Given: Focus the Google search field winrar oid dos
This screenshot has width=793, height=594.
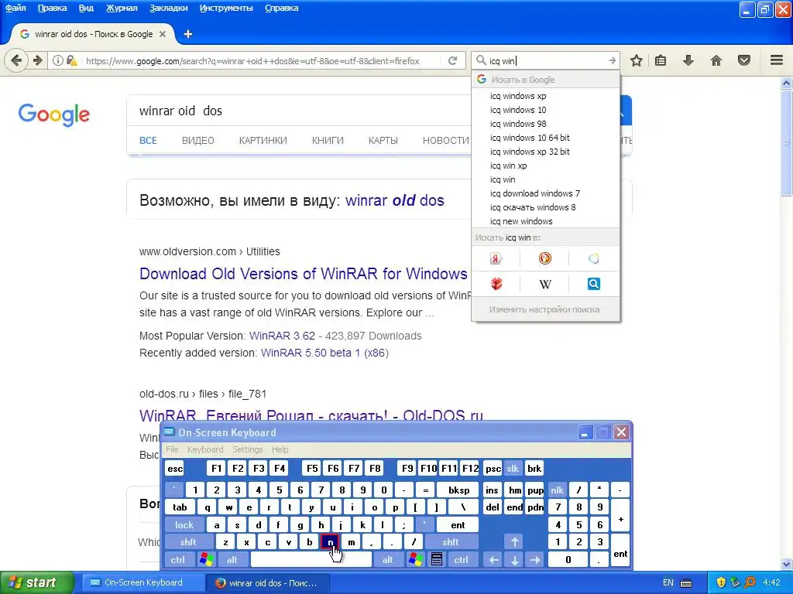Looking at the screenshot, I should tap(298, 111).
